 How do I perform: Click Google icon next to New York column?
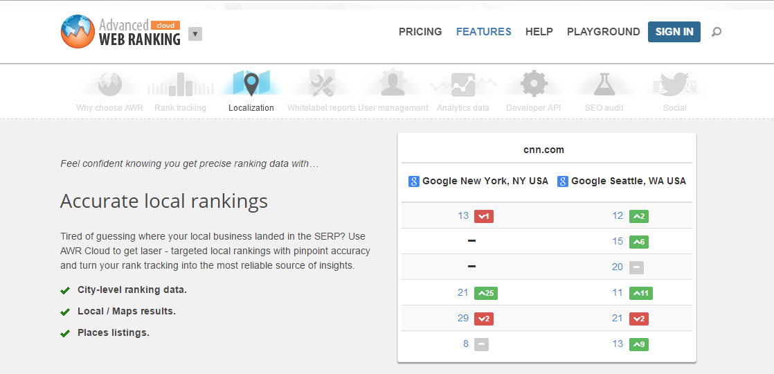(414, 181)
